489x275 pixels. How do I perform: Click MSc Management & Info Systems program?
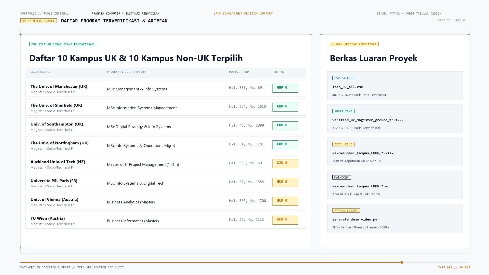click(x=137, y=89)
